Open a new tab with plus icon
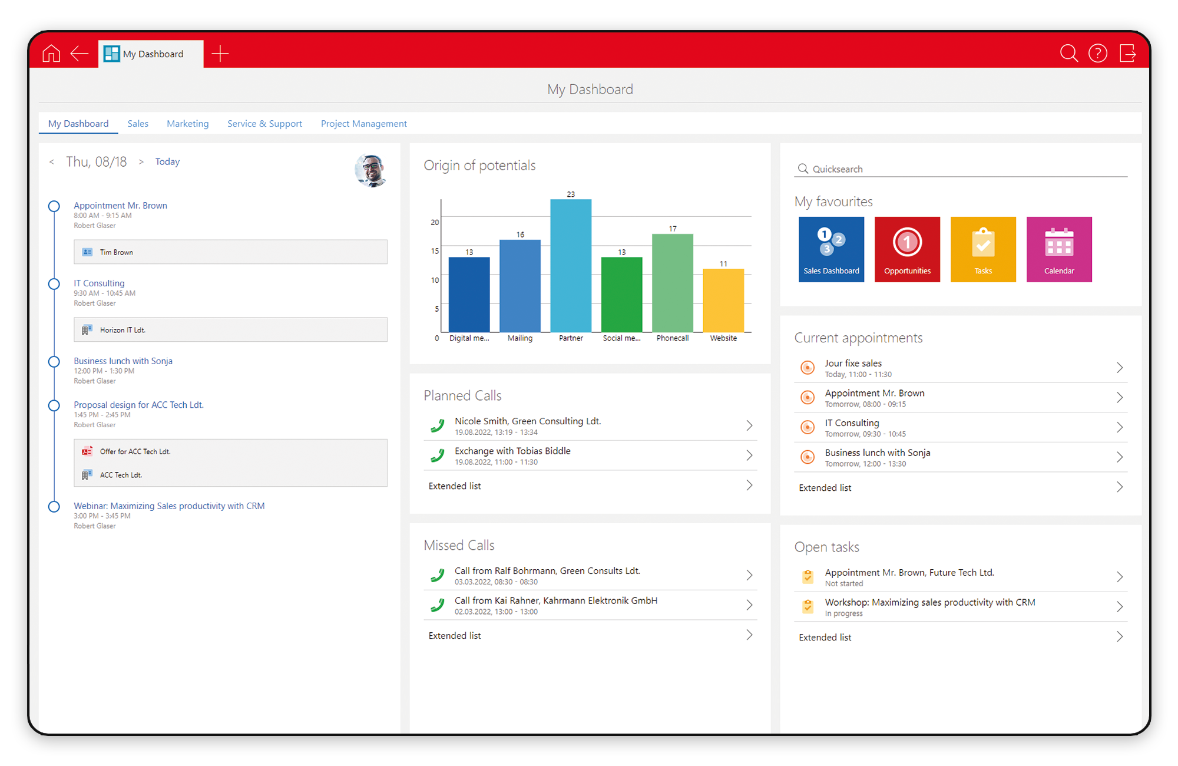1178x766 pixels. (220, 54)
